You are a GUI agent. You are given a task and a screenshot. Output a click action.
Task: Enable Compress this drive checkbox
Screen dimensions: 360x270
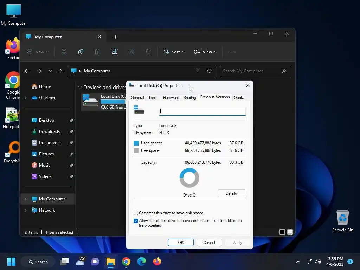pos(136,213)
